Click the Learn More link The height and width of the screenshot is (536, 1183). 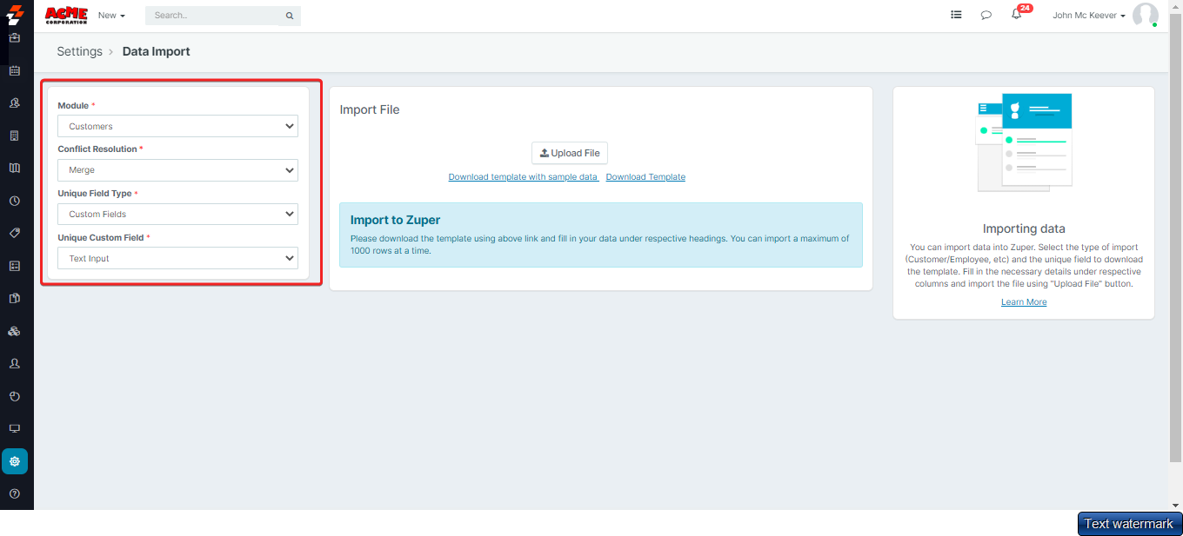pyautogui.click(x=1024, y=302)
